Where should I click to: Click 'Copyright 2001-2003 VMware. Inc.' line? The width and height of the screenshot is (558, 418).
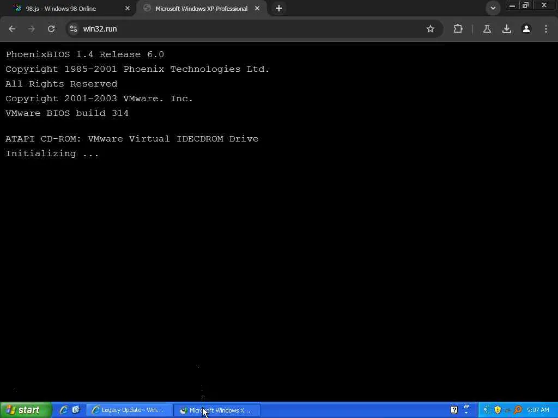pos(99,99)
